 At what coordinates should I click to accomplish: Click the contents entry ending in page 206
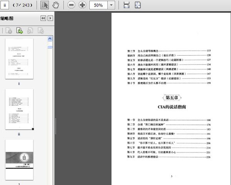[x=169, y=143]
